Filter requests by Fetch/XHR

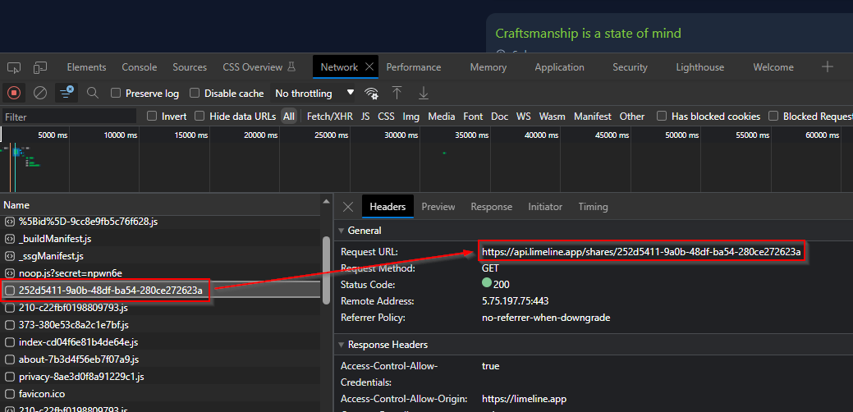pos(329,117)
